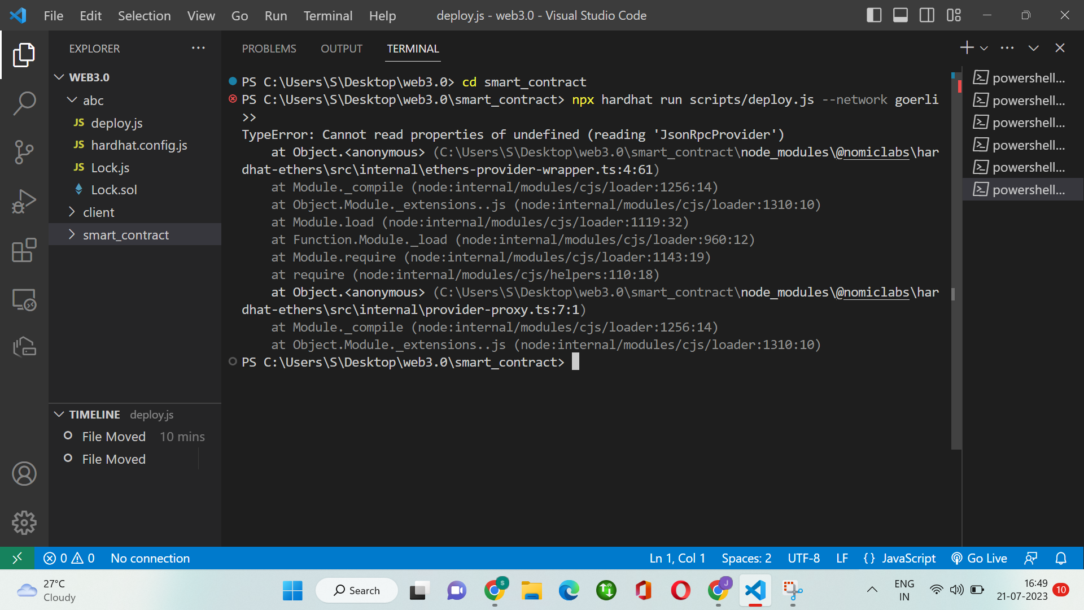Change indentation via Spaces: 2 in status bar
This screenshot has width=1084, height=610.
746,558
